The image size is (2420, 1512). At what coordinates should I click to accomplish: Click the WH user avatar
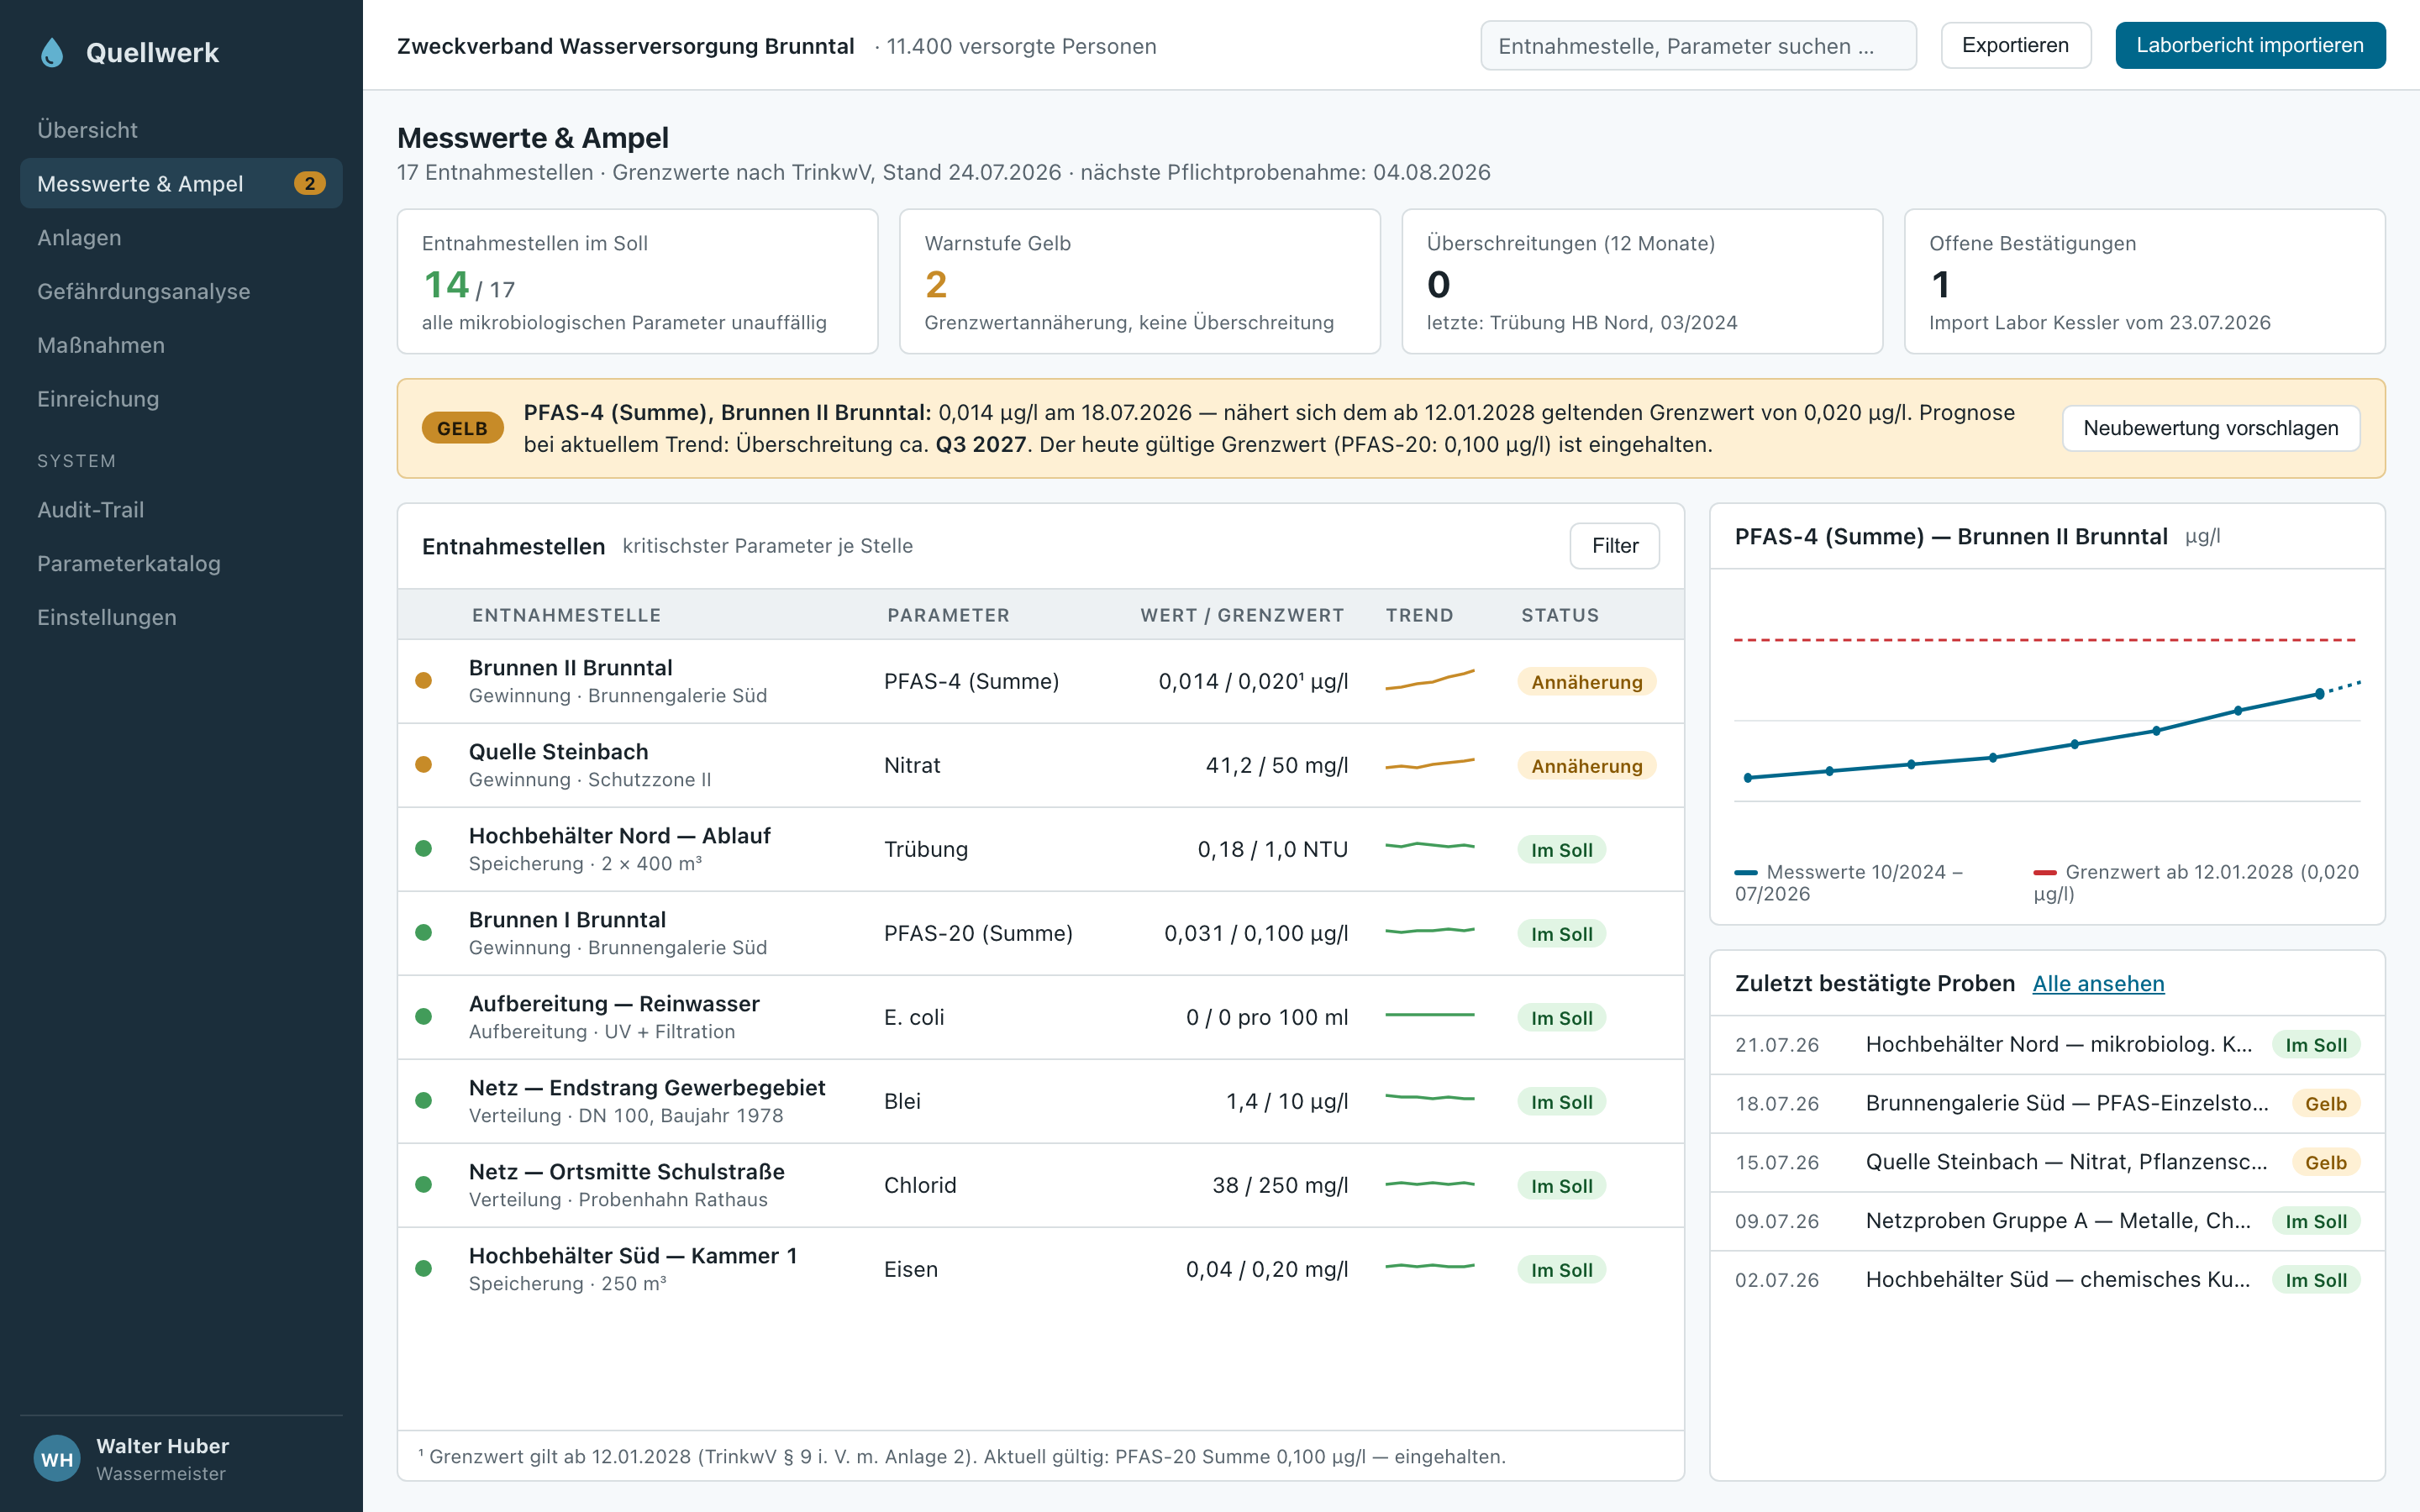[57, 1459]
